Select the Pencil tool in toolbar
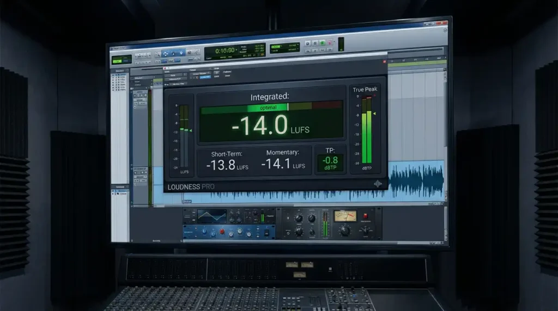Image resolution: width=558 pixels, height=311 pixels. tap(196, 52)
